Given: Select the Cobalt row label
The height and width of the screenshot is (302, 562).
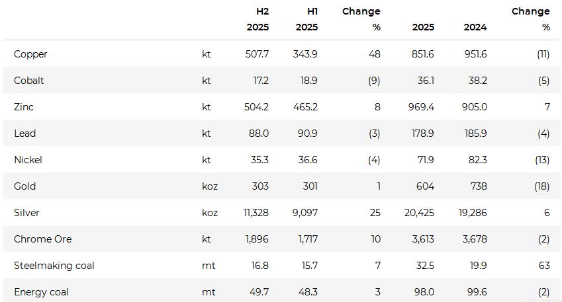Looking at the screenshot, I should tap(29, 81).
